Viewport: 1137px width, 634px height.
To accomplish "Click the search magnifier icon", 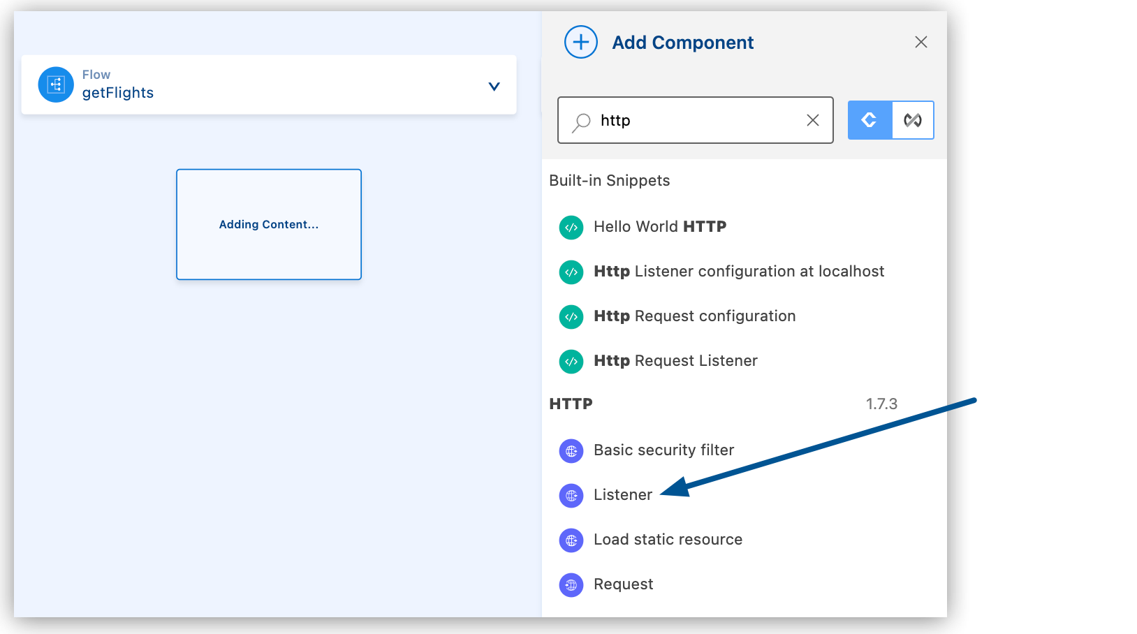I will 580,120.
